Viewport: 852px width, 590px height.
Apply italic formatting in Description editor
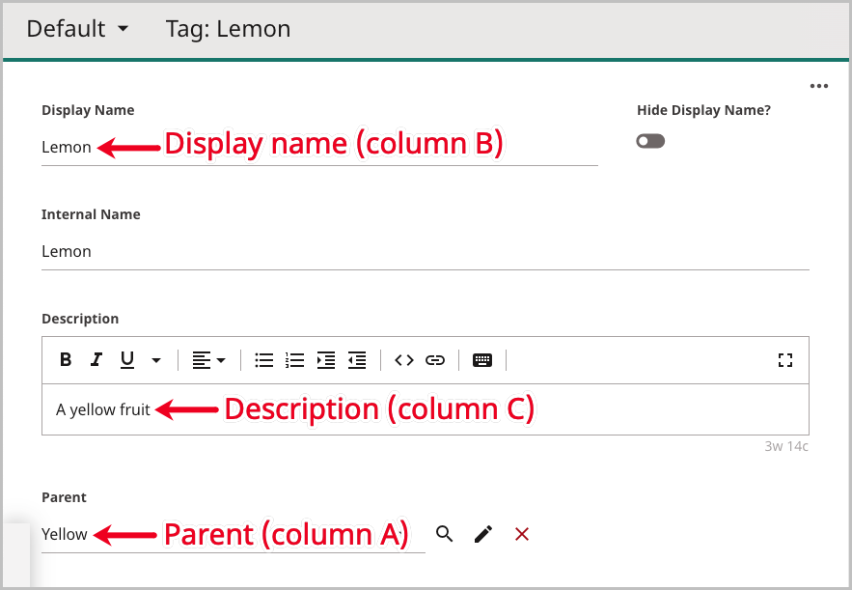coord(96,359)
